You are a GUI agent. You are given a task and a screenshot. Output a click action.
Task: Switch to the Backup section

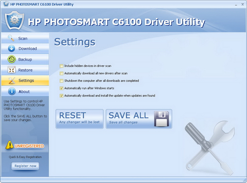(x=25, y=59)
